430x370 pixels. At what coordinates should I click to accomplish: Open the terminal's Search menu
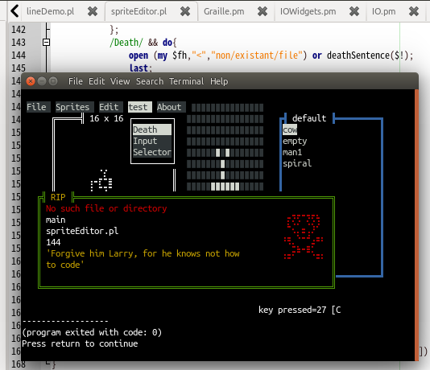pos(150,81)
